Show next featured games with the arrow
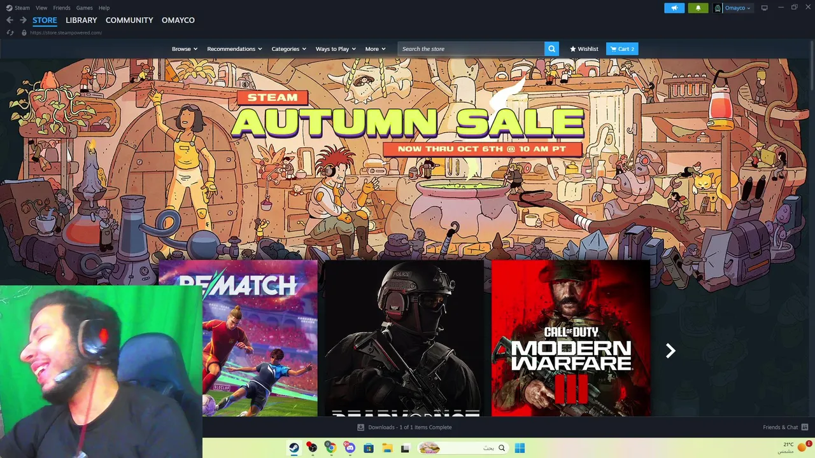 point(670,350)
